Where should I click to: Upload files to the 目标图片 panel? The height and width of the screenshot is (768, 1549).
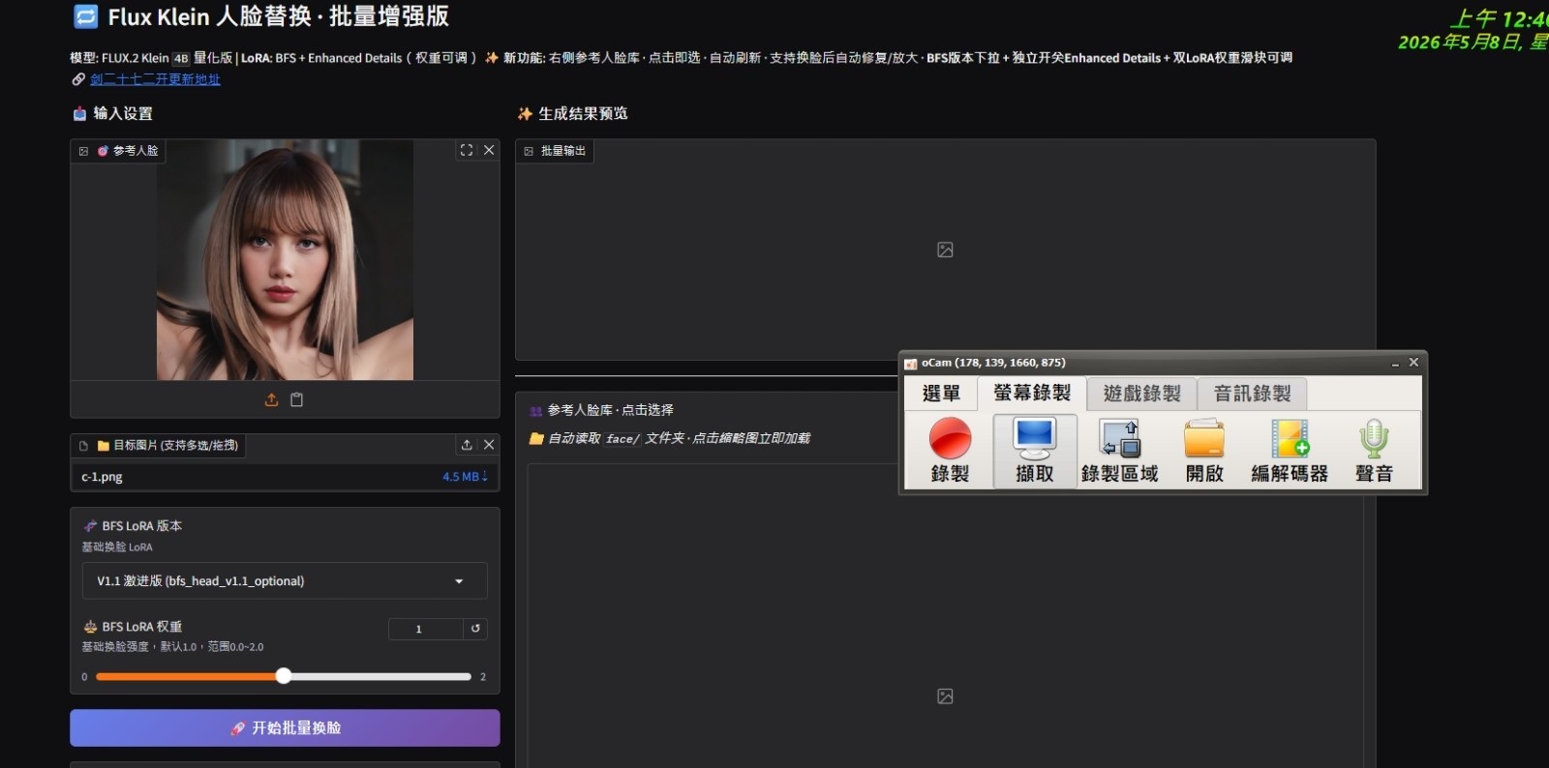click(x=467, y=445)
